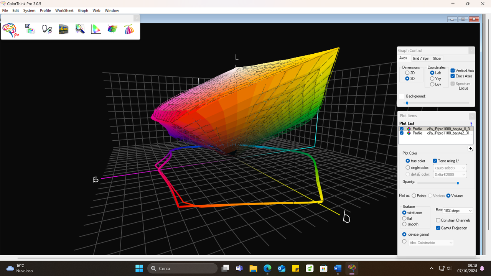Add a plot item with the plus button
This screenshot has height=276, width=491.
coord(471,149)
